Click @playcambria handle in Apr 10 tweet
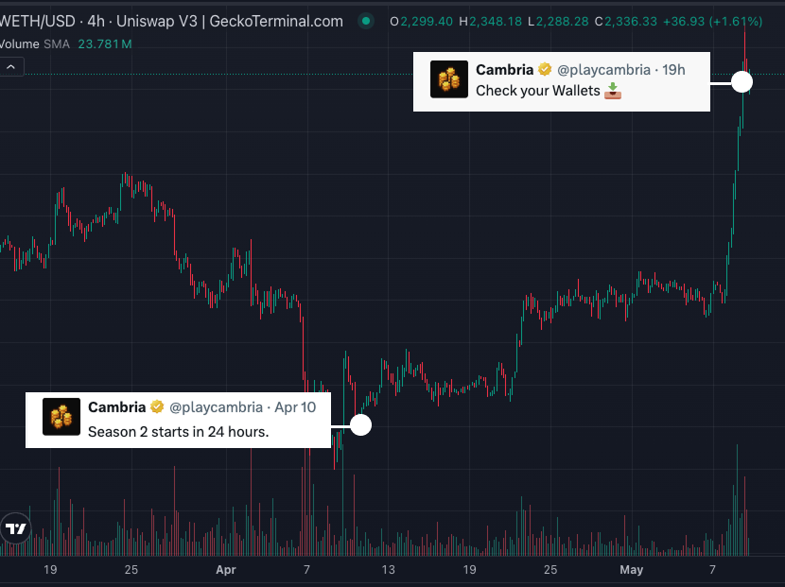The image size is (785, 587). point(216,406)
